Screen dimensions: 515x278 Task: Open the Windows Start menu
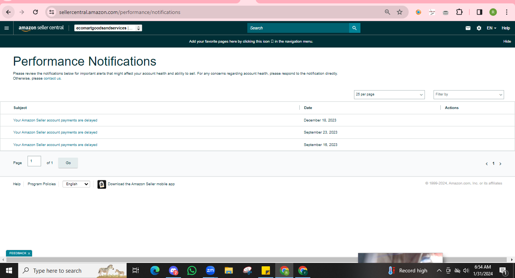click(x=9, y=270)
